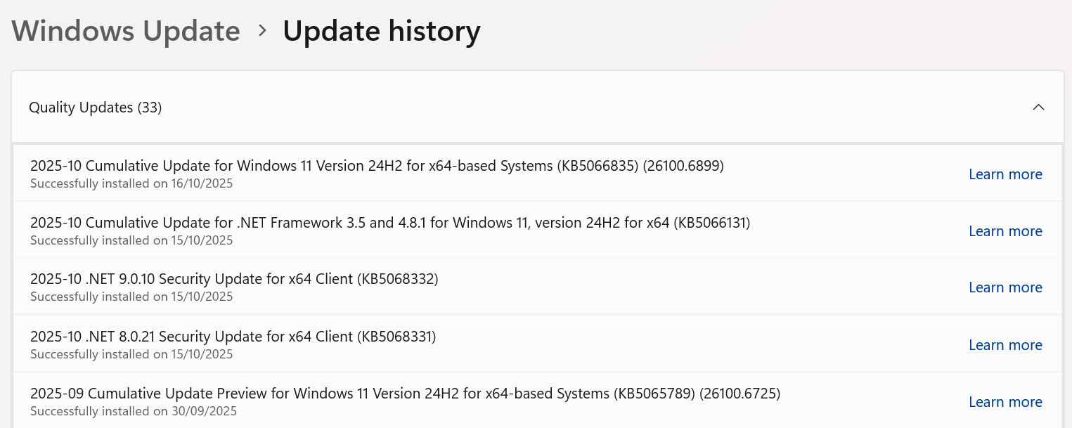Open Learn more for KB5066835 update

click(1005, 174)
